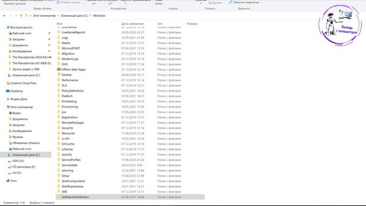
Task: Click Этот компьютер icon in sidebar
Action: [8, 107]
